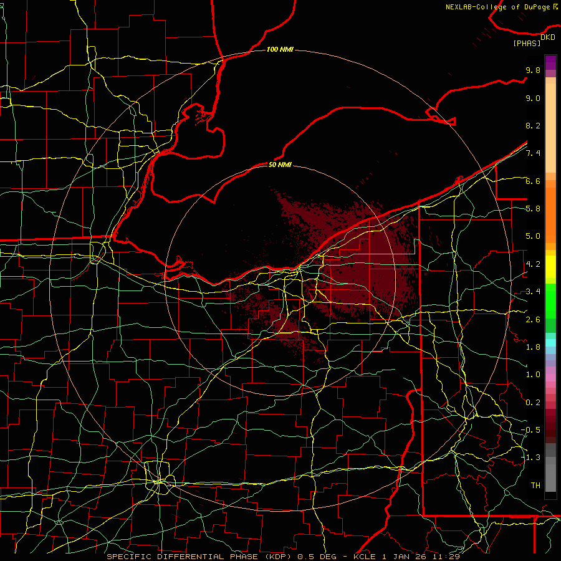Click the 8.2 value on the scale
The image size is (561, 561).
click(x=533, y=125)
